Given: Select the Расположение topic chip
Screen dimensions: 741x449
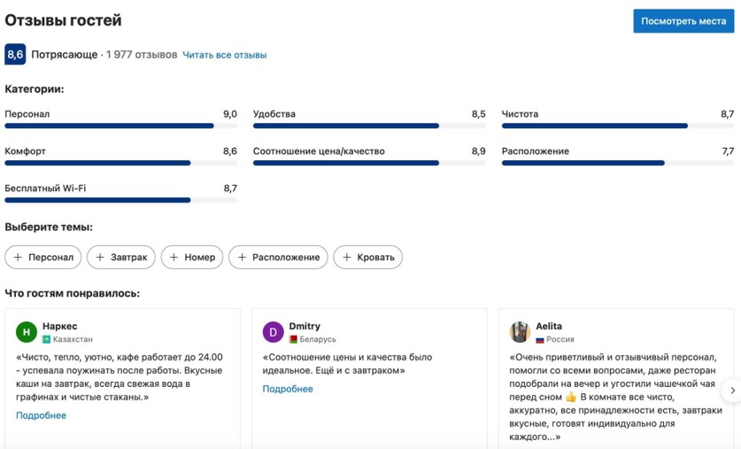Looking at the screenshot, I should (x=278, y=257).
